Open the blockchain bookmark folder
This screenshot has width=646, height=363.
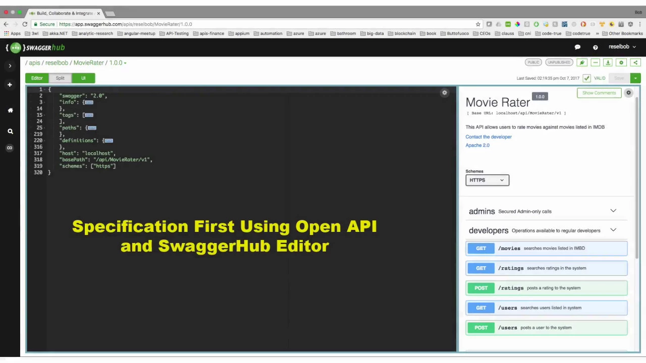[x=402, y=34]
